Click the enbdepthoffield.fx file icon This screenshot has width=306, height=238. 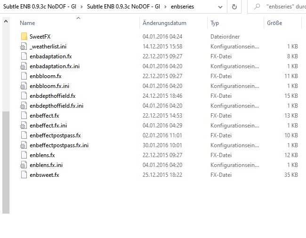pos(24,96)
